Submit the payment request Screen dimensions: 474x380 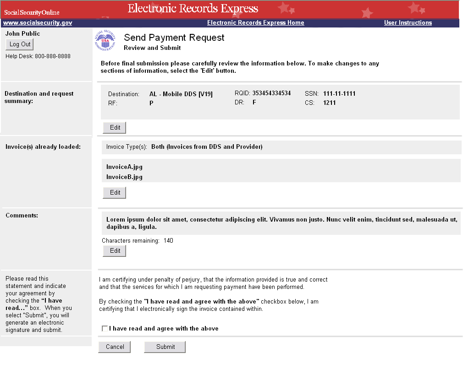coord(165,347)
